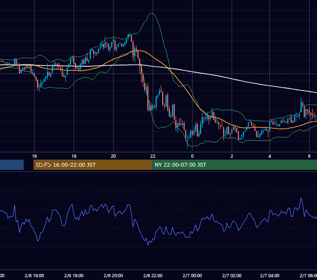317x280 pixels.
Task: Click the 0 hour label on price chart axis
Action: point(192,156)
